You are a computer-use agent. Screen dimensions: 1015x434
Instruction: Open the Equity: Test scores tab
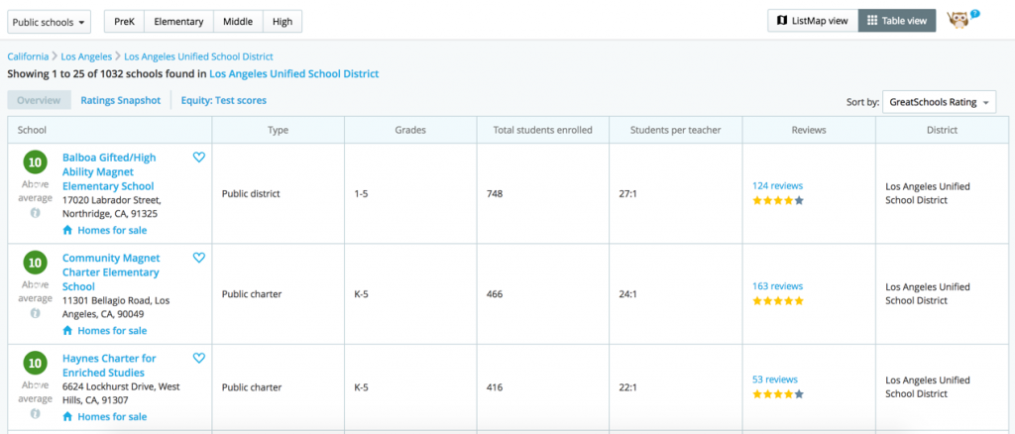[x=223, y=100]
